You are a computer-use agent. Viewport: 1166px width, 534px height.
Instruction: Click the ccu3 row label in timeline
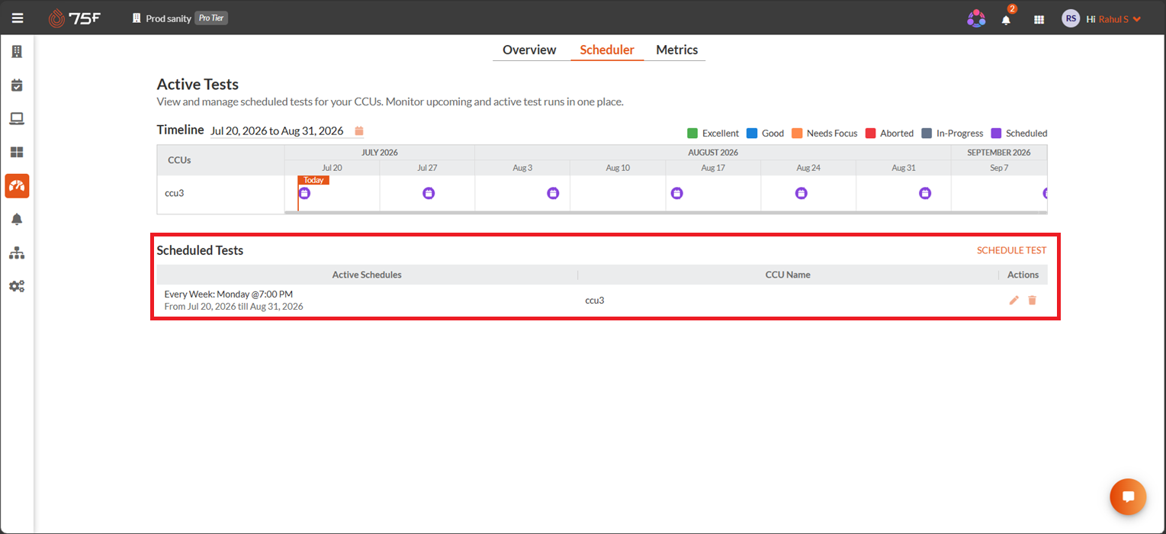[x=175, y=193]
